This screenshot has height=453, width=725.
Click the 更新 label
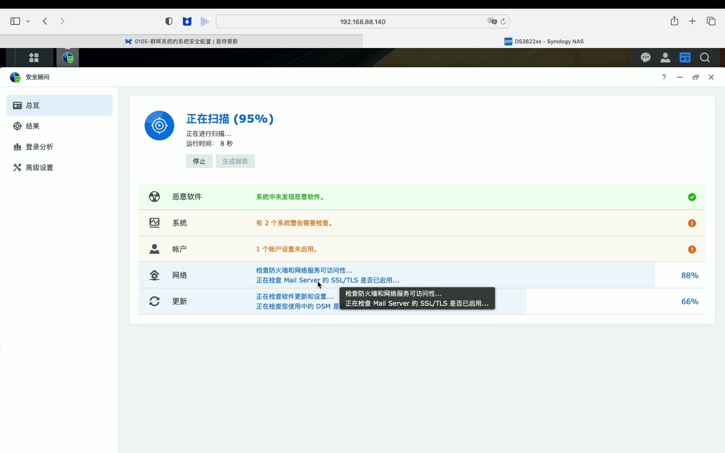180,301
